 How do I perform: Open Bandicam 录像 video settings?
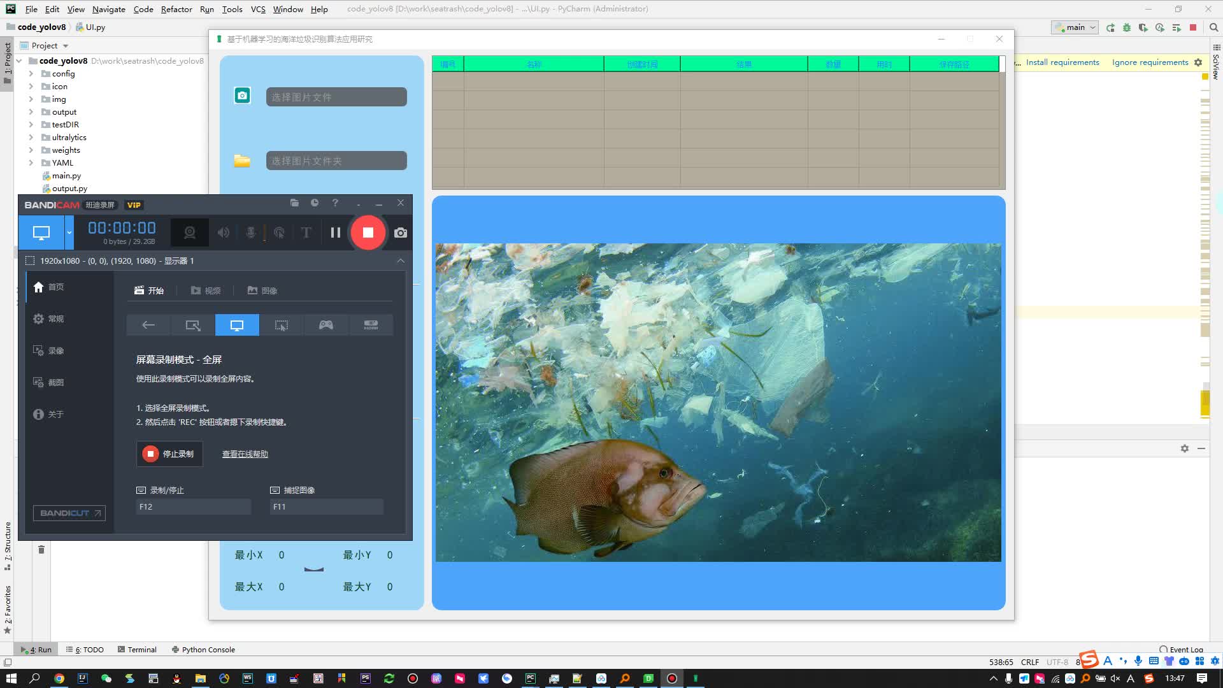click(x=49, y=350)
